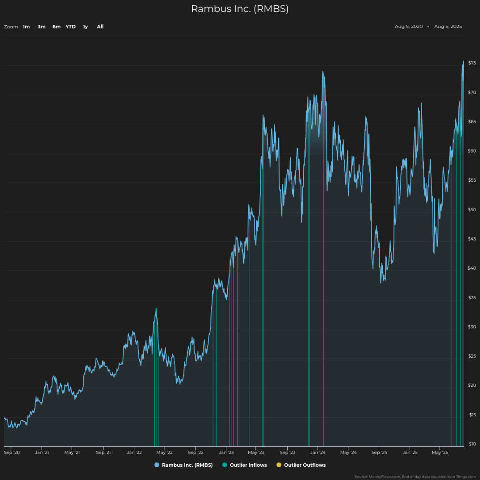Click the Jan '21 x-axis label
Image resolution: width=480 pixels, height=480 pixels.
pos(42,453)
